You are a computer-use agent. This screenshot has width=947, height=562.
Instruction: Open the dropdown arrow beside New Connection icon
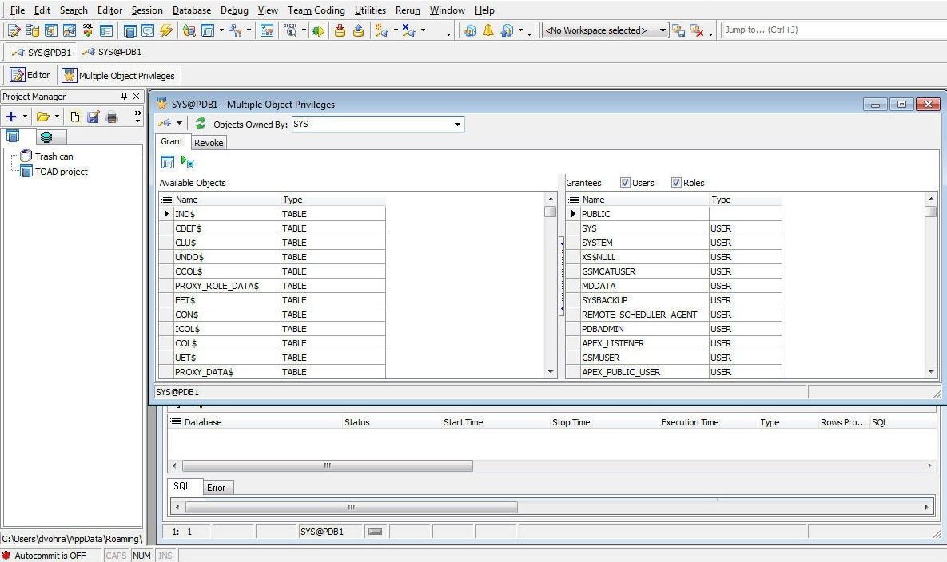coord(396,30)
